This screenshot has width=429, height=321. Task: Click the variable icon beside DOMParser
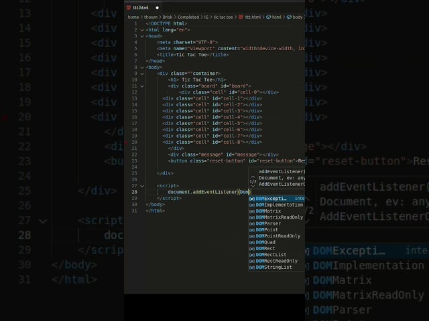pos(252,223)
